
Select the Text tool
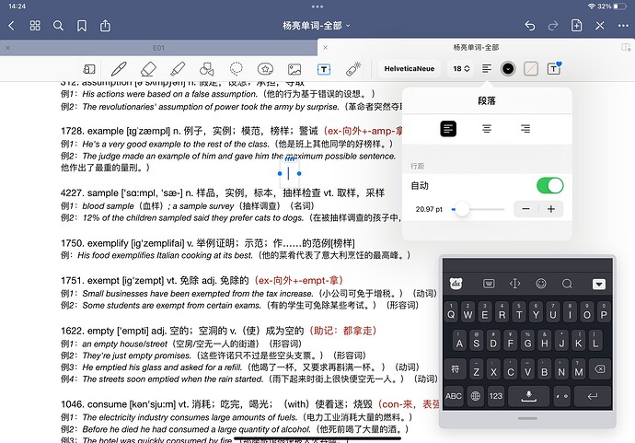tap(324, 69)
